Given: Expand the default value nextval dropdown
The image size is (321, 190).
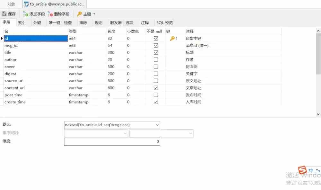Looking at the screenshot, I should 157,125.
